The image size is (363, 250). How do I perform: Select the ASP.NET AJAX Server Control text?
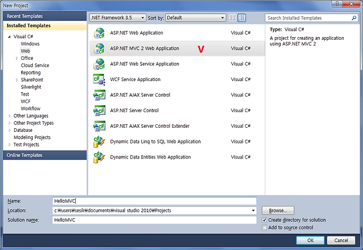(x=140, y=95)
